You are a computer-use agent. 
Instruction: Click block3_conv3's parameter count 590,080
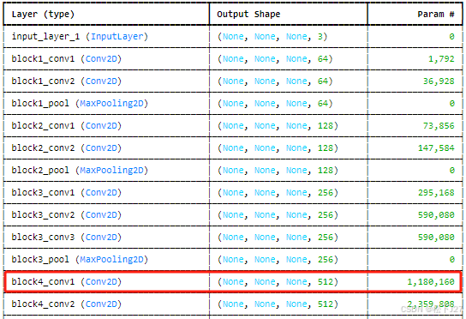coord(436,238)
